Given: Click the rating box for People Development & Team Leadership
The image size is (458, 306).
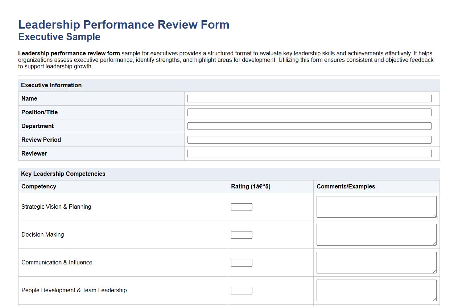Looking at the screenshot, I should pyautogui.click(x=242, y=290).
